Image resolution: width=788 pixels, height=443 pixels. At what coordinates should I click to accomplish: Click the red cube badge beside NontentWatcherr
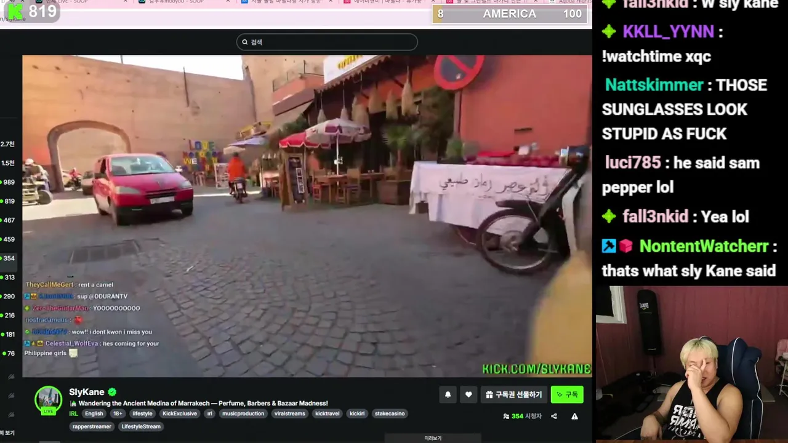click(x=626, y=247)
